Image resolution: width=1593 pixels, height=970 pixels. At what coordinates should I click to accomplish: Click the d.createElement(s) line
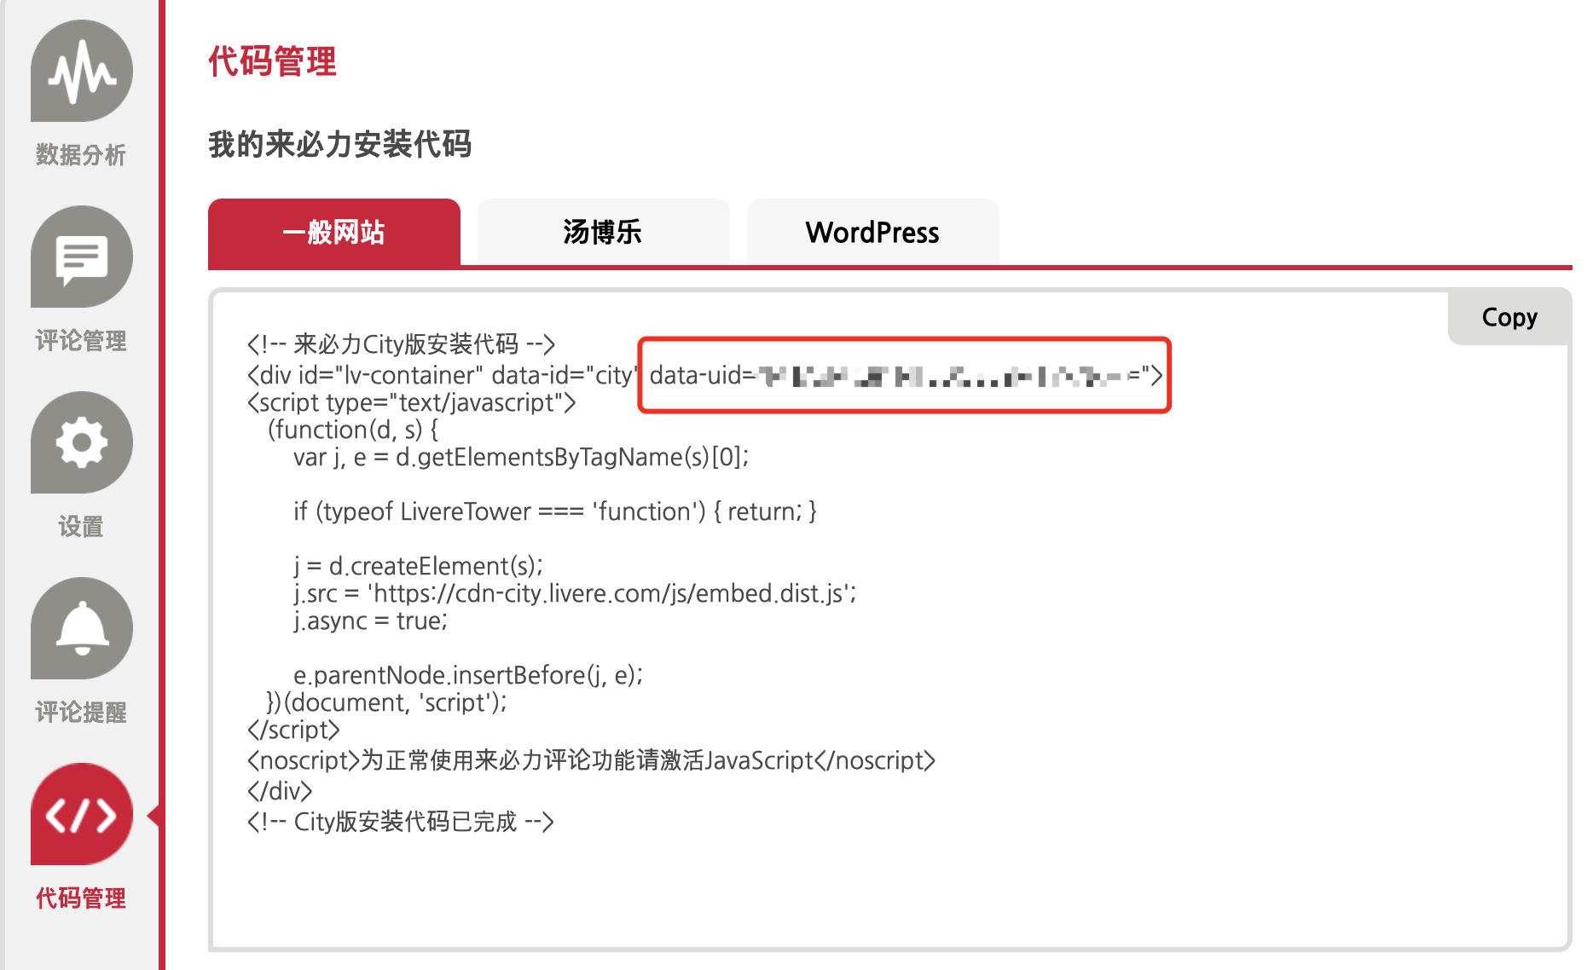419,566
